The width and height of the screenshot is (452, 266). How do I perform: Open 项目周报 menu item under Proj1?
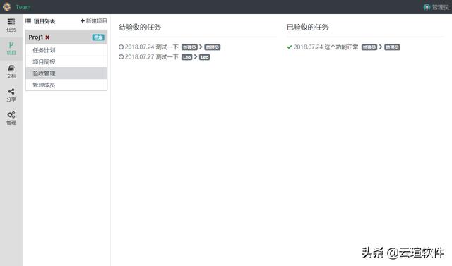tap(66, 61)
